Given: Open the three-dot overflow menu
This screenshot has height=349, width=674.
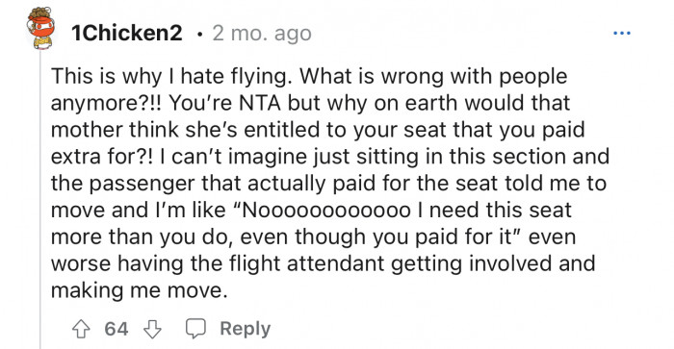Looking at the screenshot, I should coord(622,33).
